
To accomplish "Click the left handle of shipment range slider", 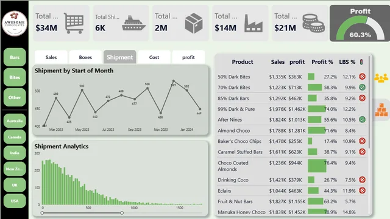I will (x=42, y=213).
